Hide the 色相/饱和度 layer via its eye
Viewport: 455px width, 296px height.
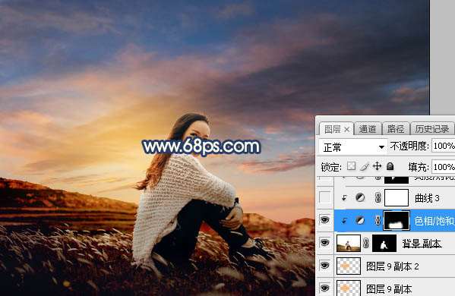324,220
